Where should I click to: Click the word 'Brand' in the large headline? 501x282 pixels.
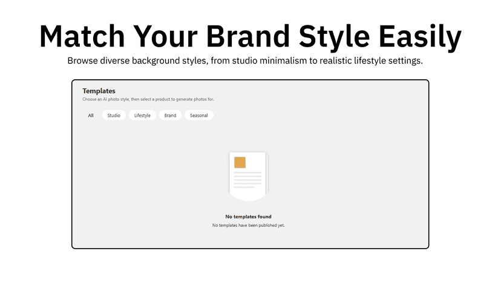pyautogui.click(x=248, y=36)
